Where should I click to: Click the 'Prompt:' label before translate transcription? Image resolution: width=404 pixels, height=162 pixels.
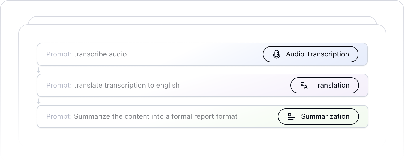pyautogui.click(x=59, y=85)
